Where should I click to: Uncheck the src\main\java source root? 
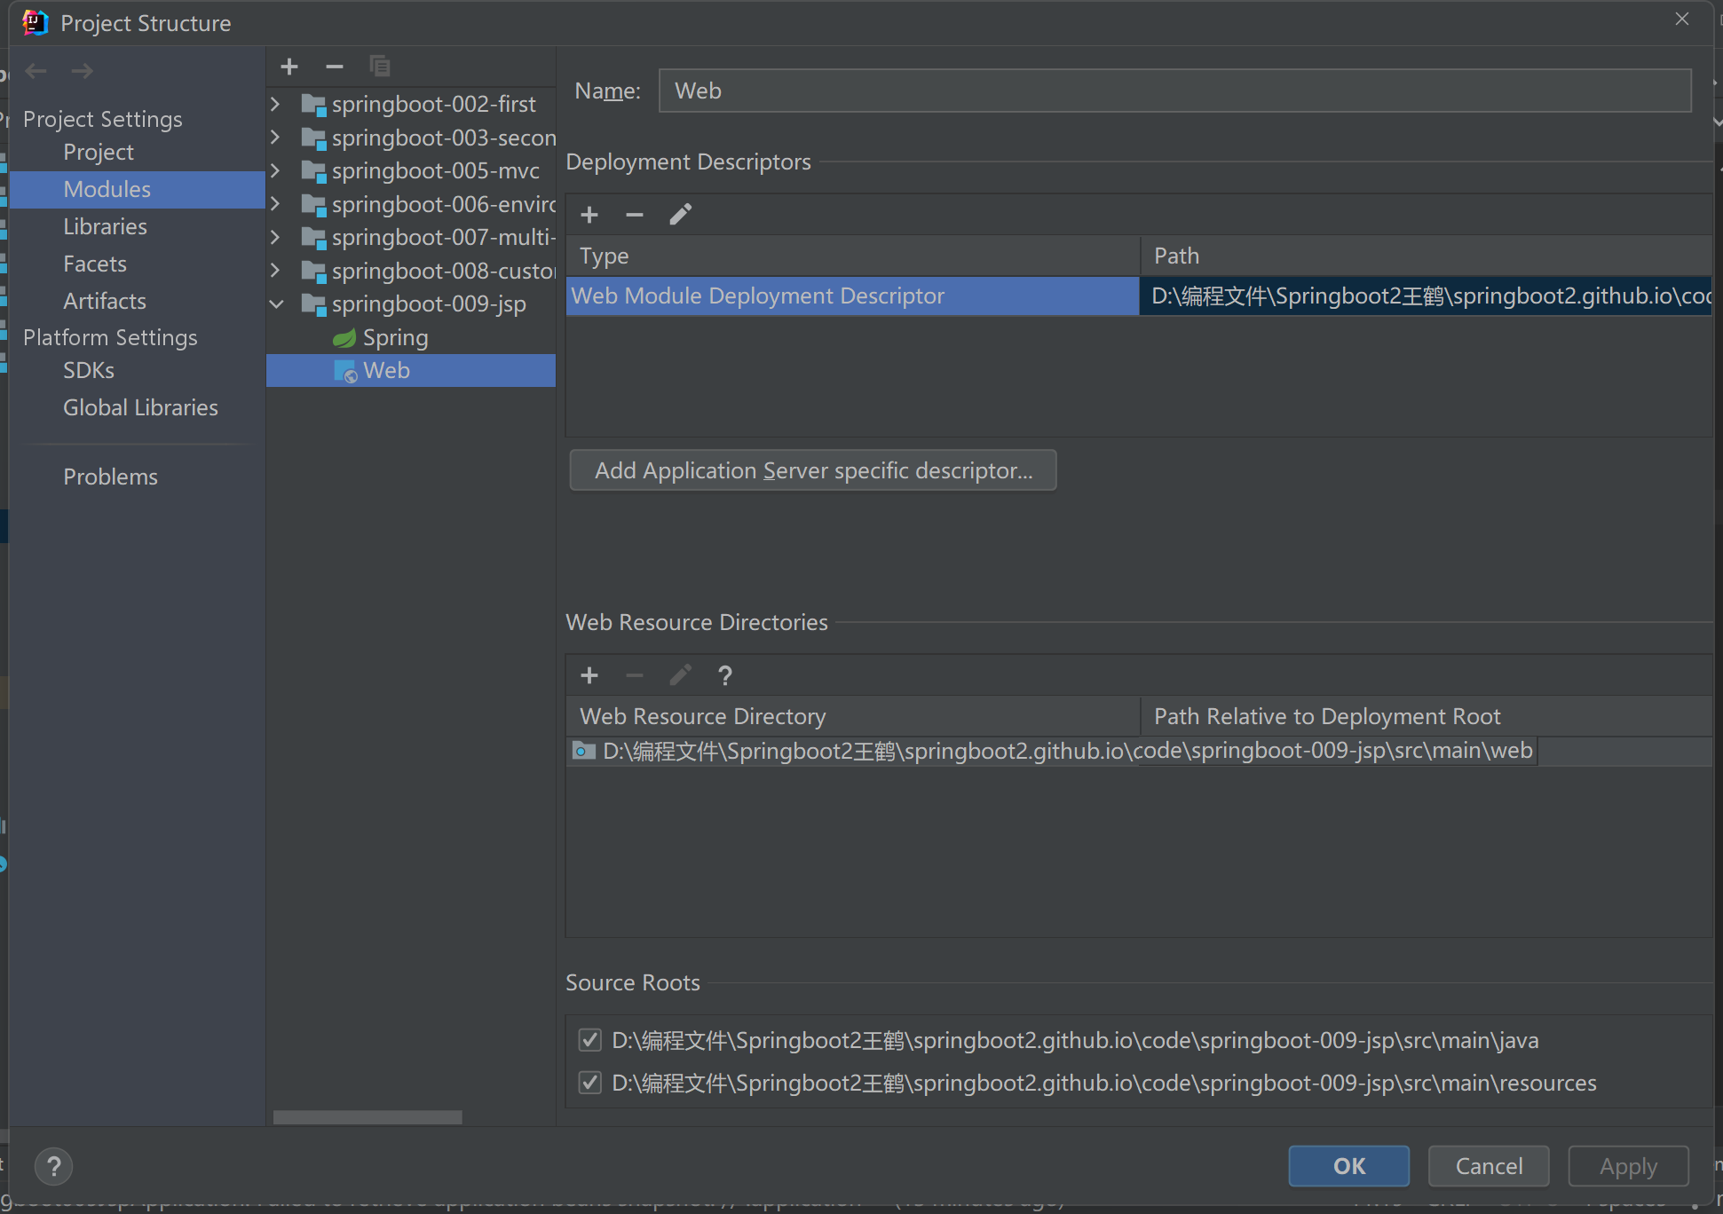pyautogui.click(x=589, y=1040)
